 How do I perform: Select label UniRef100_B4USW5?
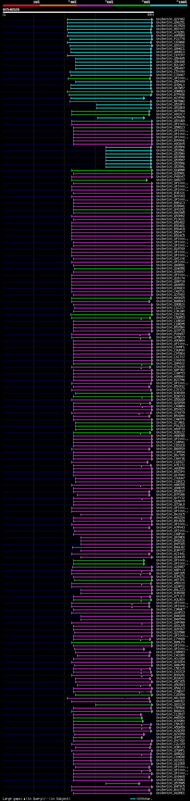pyautogui.click(x=170, y=213)
